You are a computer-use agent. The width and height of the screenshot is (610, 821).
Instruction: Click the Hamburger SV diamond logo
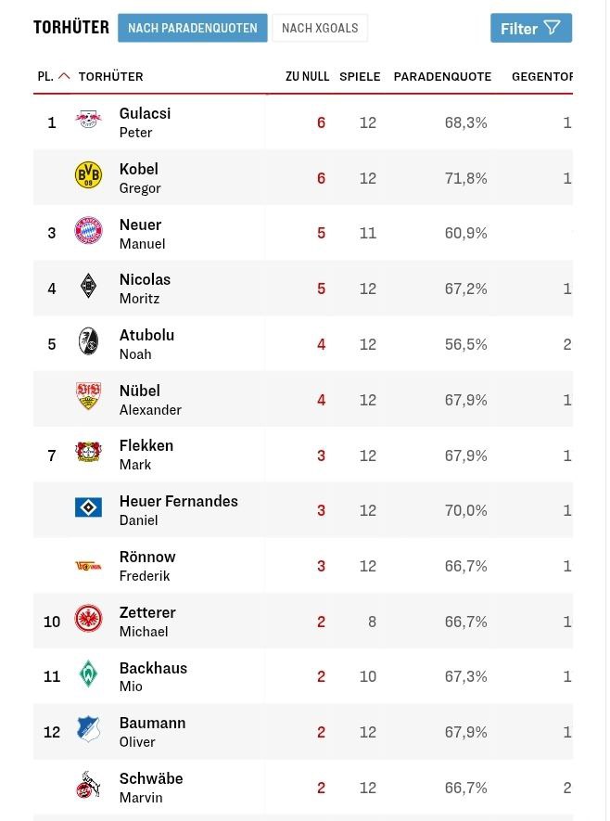click(88, 507)
